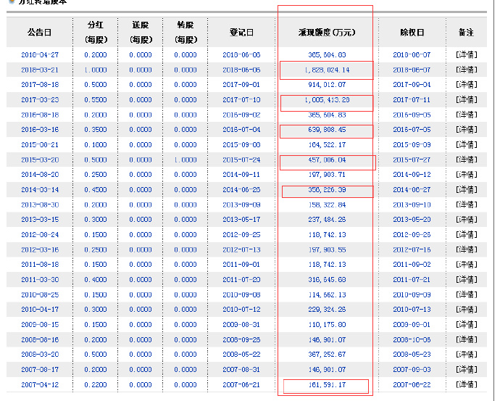Click the 除权日 column header
The image size is (500, 401).
click(412, 32)
